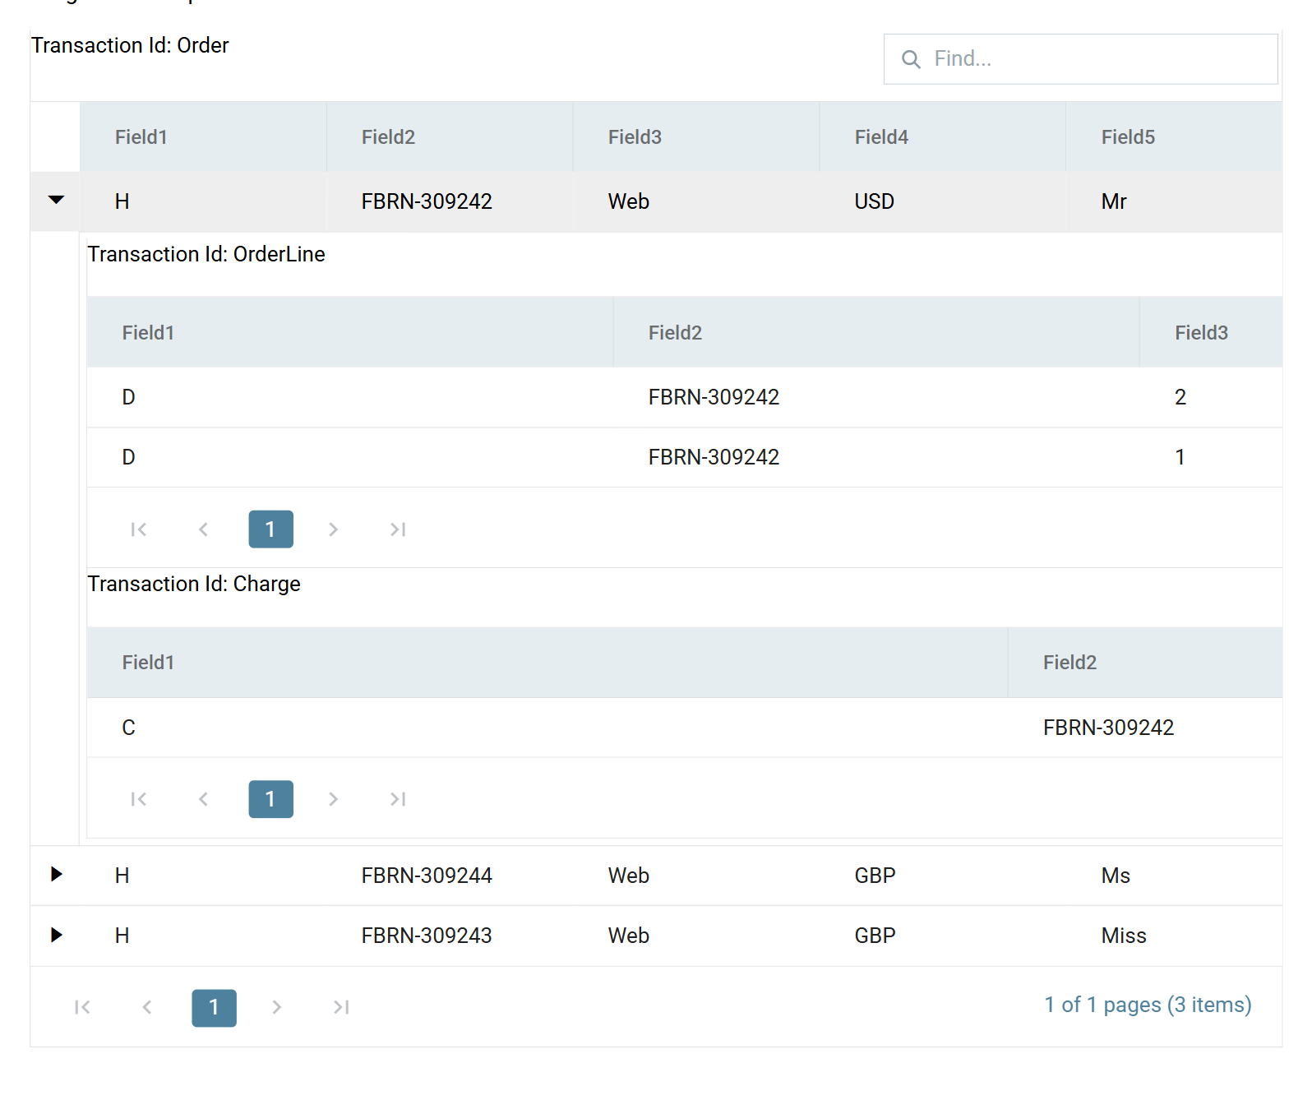The width and height of the screenshot is (1312, 1100).
Task: Sort OrderLine grid by Field1 header
Action: point(350,333)
